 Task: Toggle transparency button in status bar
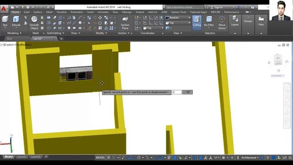tap(175, 158)
